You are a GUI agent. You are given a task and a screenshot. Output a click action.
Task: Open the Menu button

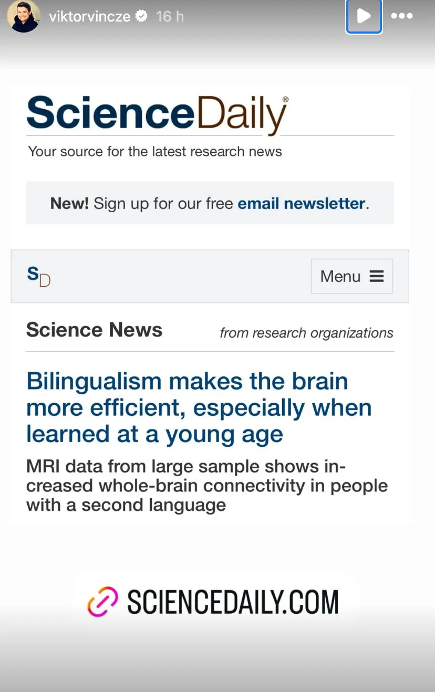(x=351, y=276)
